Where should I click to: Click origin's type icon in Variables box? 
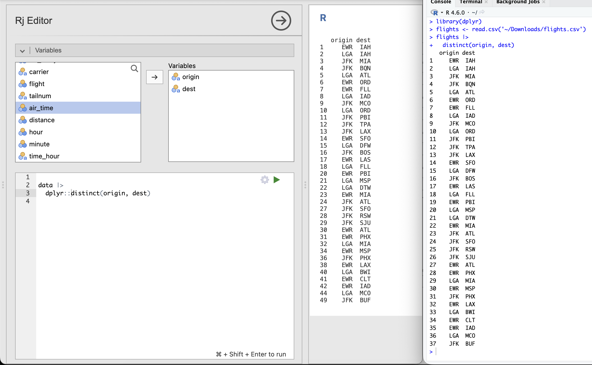click(x=176, y=77)
